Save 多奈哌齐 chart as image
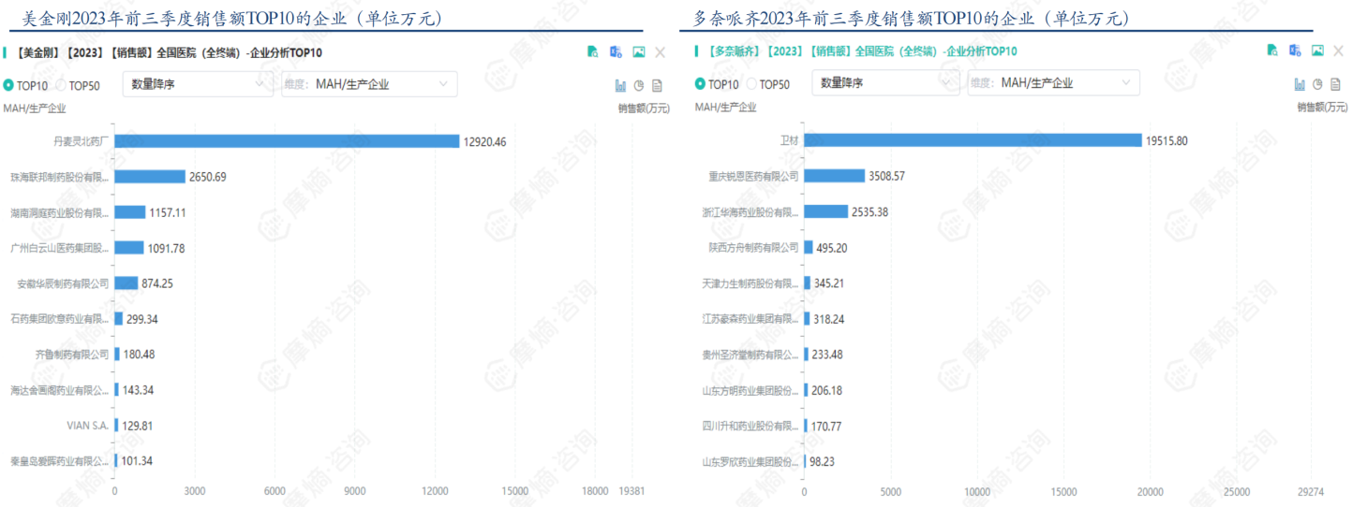Image resolution: width=1352 pixels, height=507 pixels. click(1317, 51)
